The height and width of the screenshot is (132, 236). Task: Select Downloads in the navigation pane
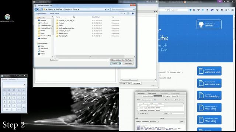point(44,23)
